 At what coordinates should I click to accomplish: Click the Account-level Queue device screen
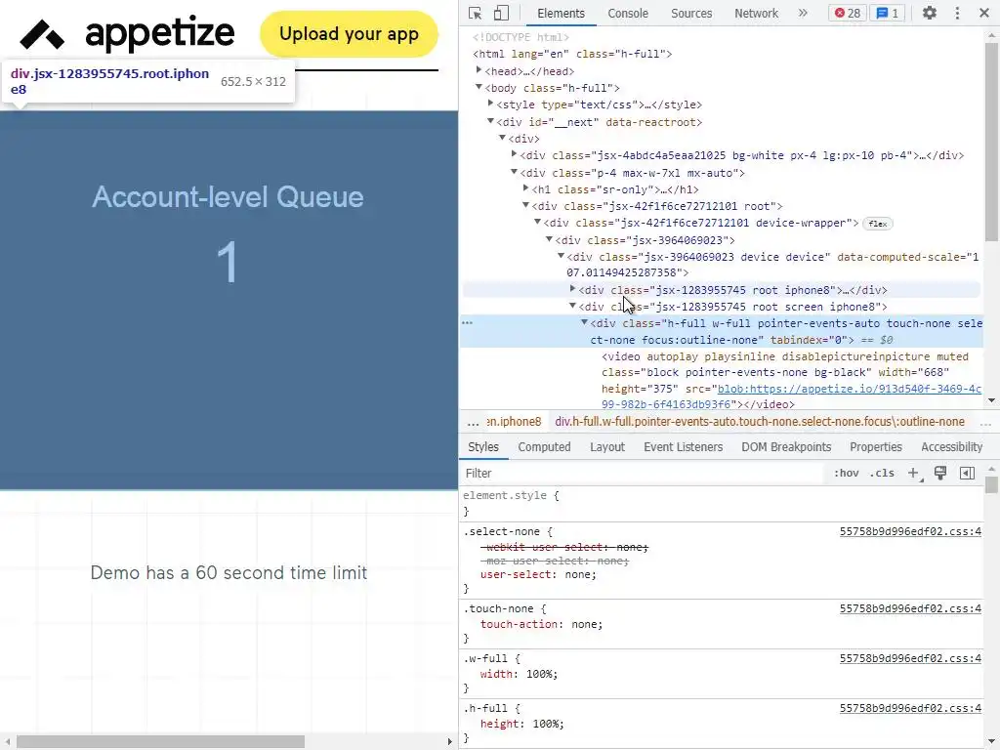[x=229, y=300]
